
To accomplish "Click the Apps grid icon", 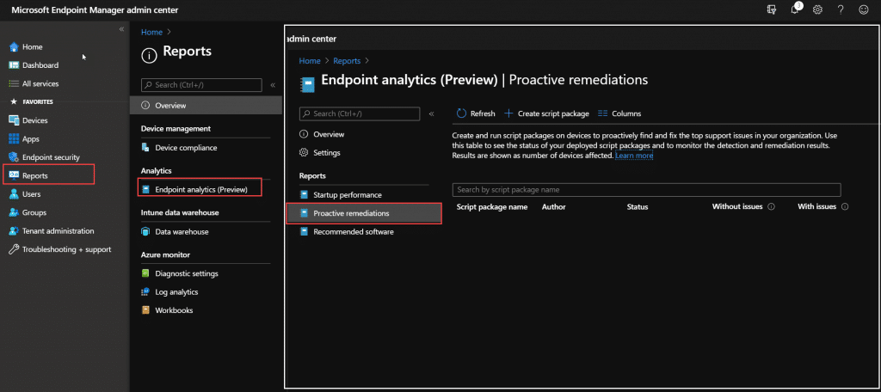I will [x=14, y=138].
